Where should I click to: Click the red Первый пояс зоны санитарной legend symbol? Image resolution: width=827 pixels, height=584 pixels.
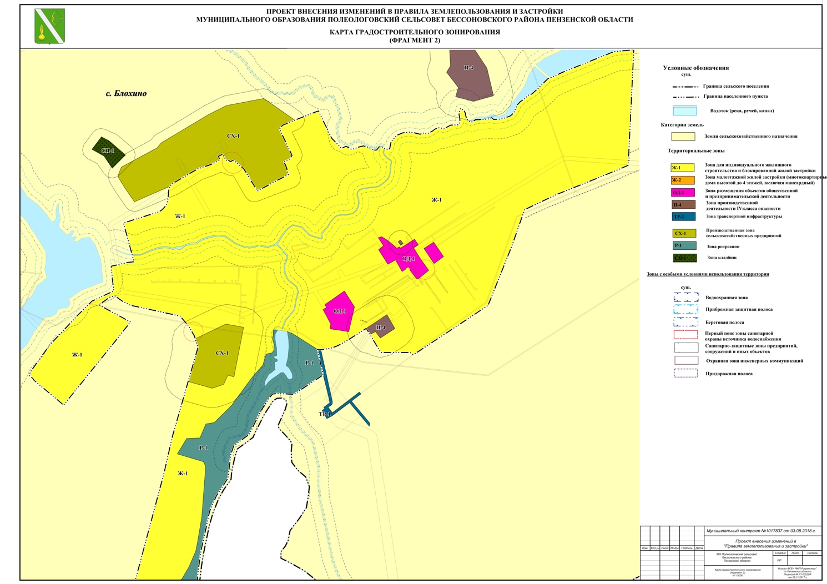click(686, 335)
